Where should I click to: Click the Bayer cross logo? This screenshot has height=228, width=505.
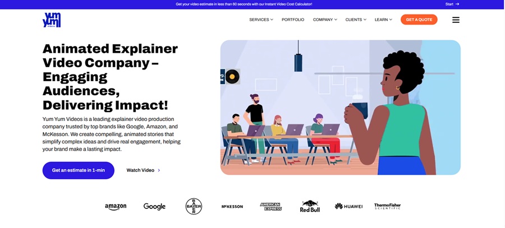194,206
